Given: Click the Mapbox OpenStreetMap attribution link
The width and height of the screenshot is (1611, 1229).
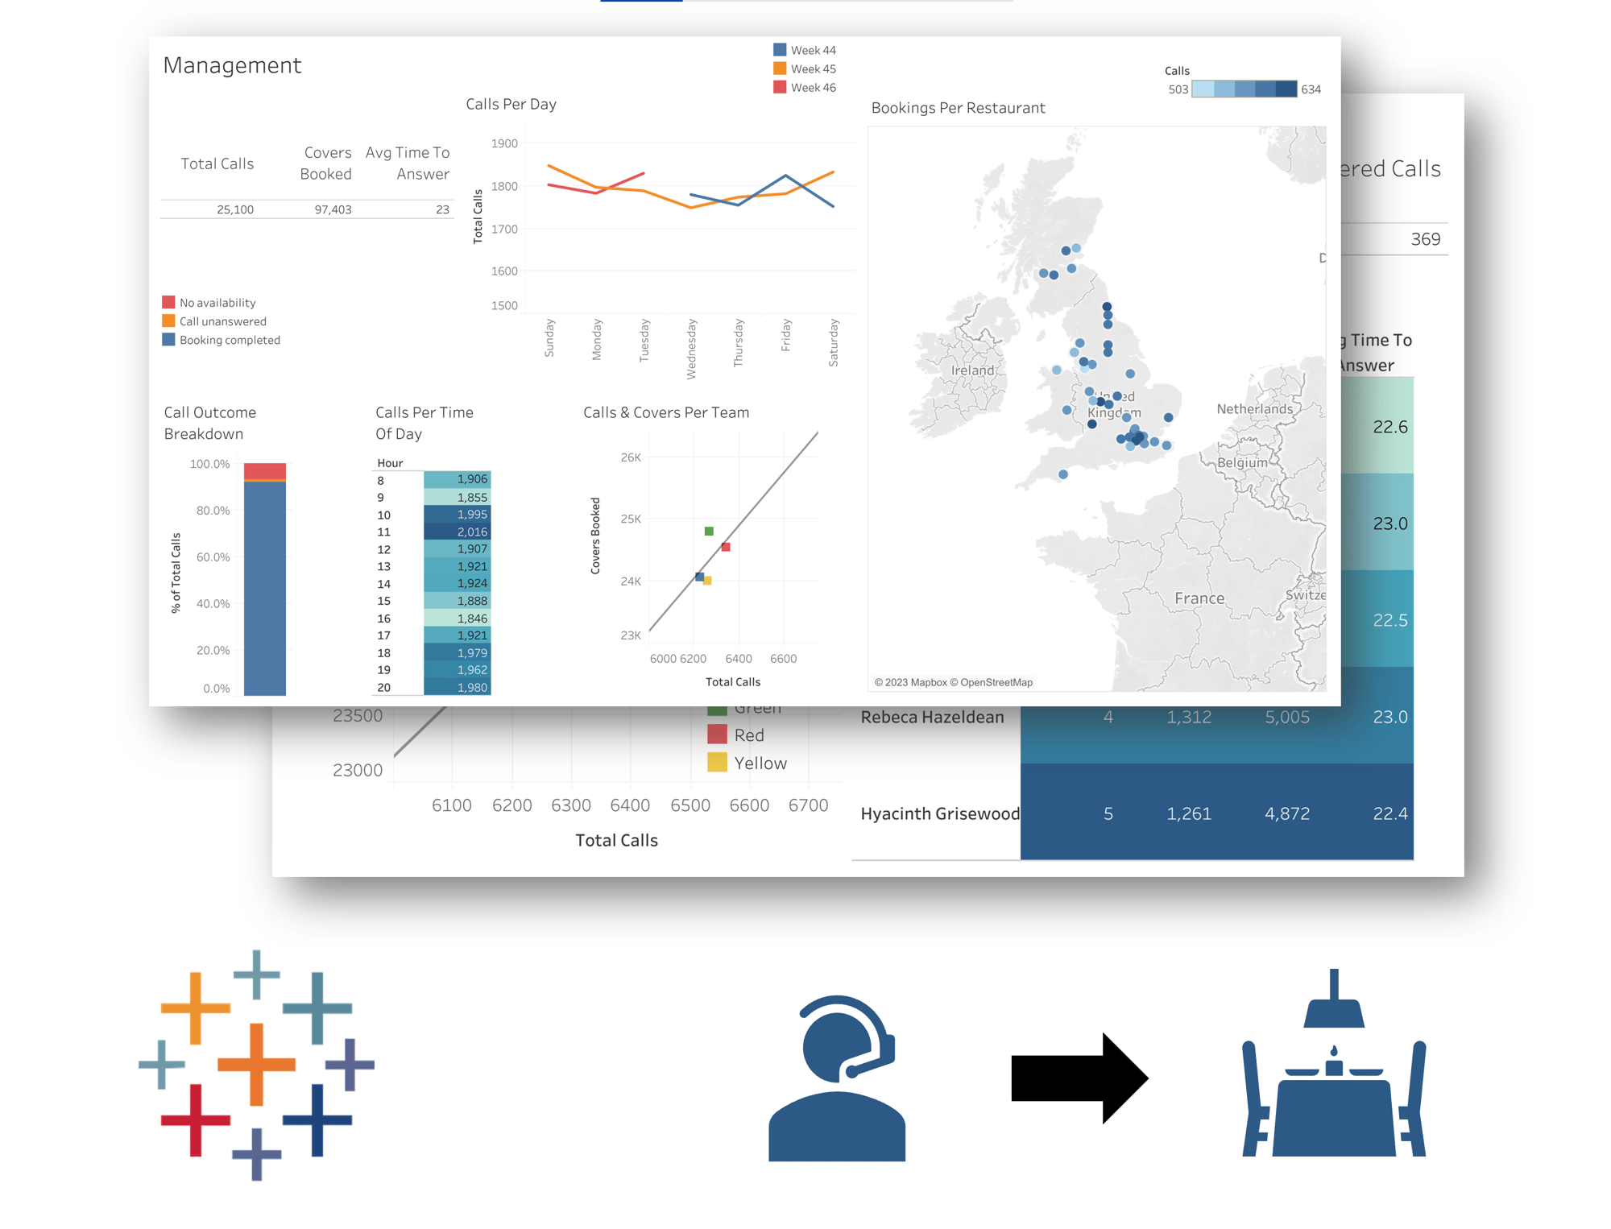Looking at the screenshot, I should click(954, 682).
